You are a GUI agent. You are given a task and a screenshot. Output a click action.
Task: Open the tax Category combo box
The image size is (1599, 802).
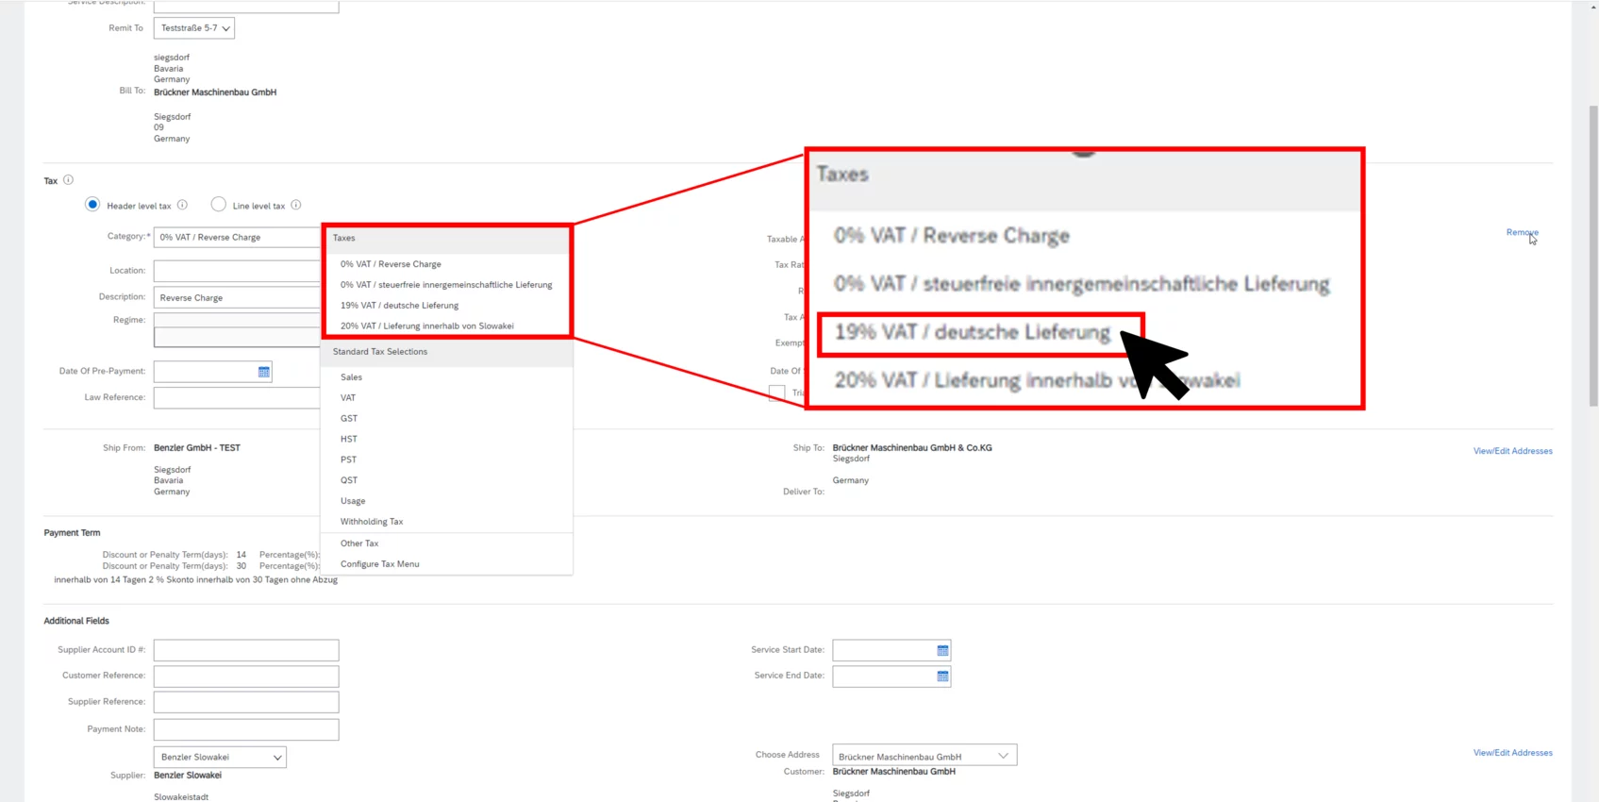238,237
